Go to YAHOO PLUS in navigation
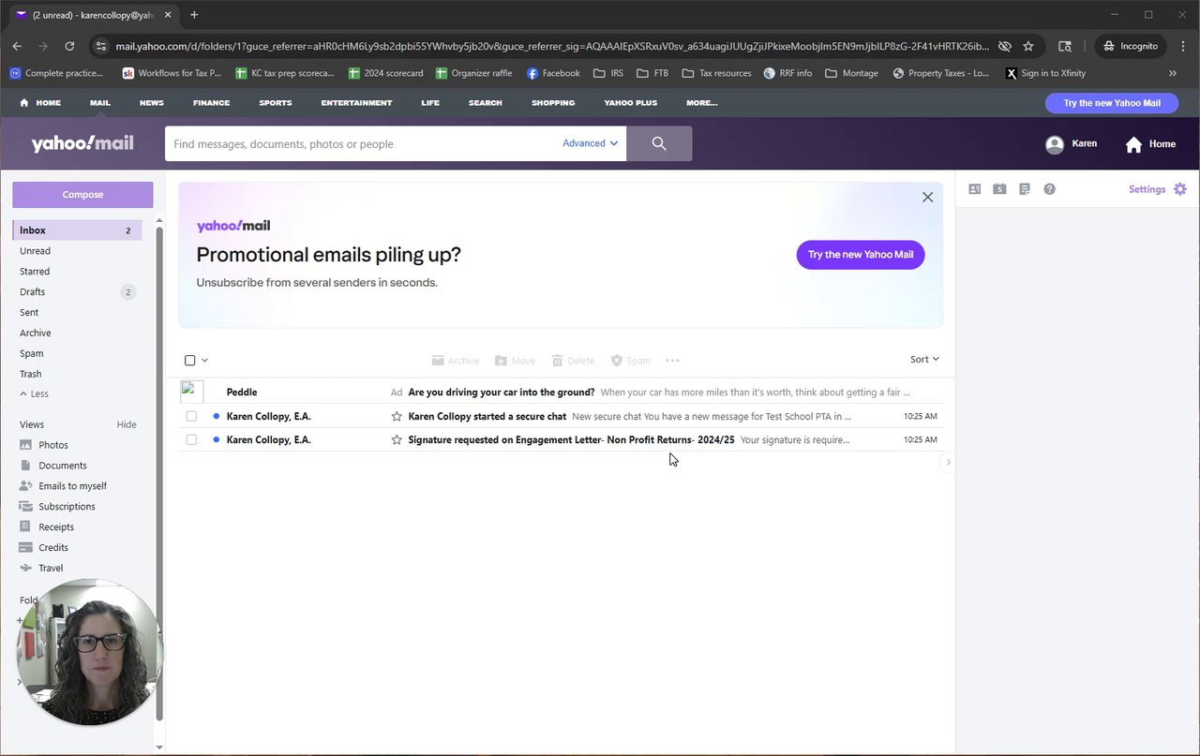1200x756 pixels. [630, 103]
